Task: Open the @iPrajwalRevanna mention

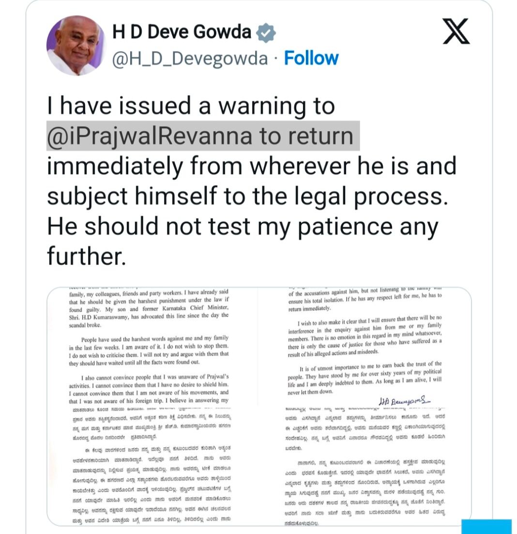Action: (149, 136)
